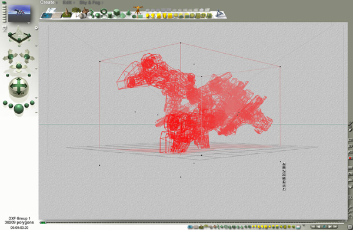Click the right XY camera cross control
353x230 pixels.
coord(26,56)
